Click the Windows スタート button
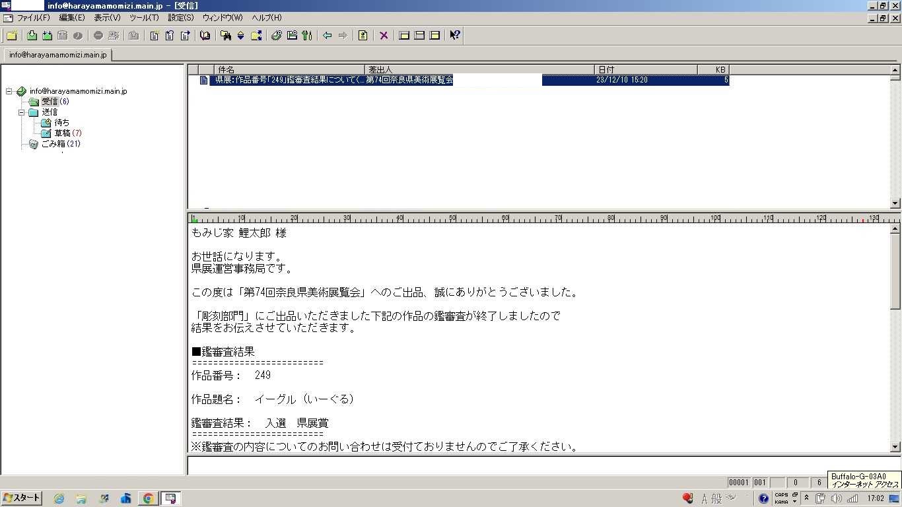 (x=22, y=498)
